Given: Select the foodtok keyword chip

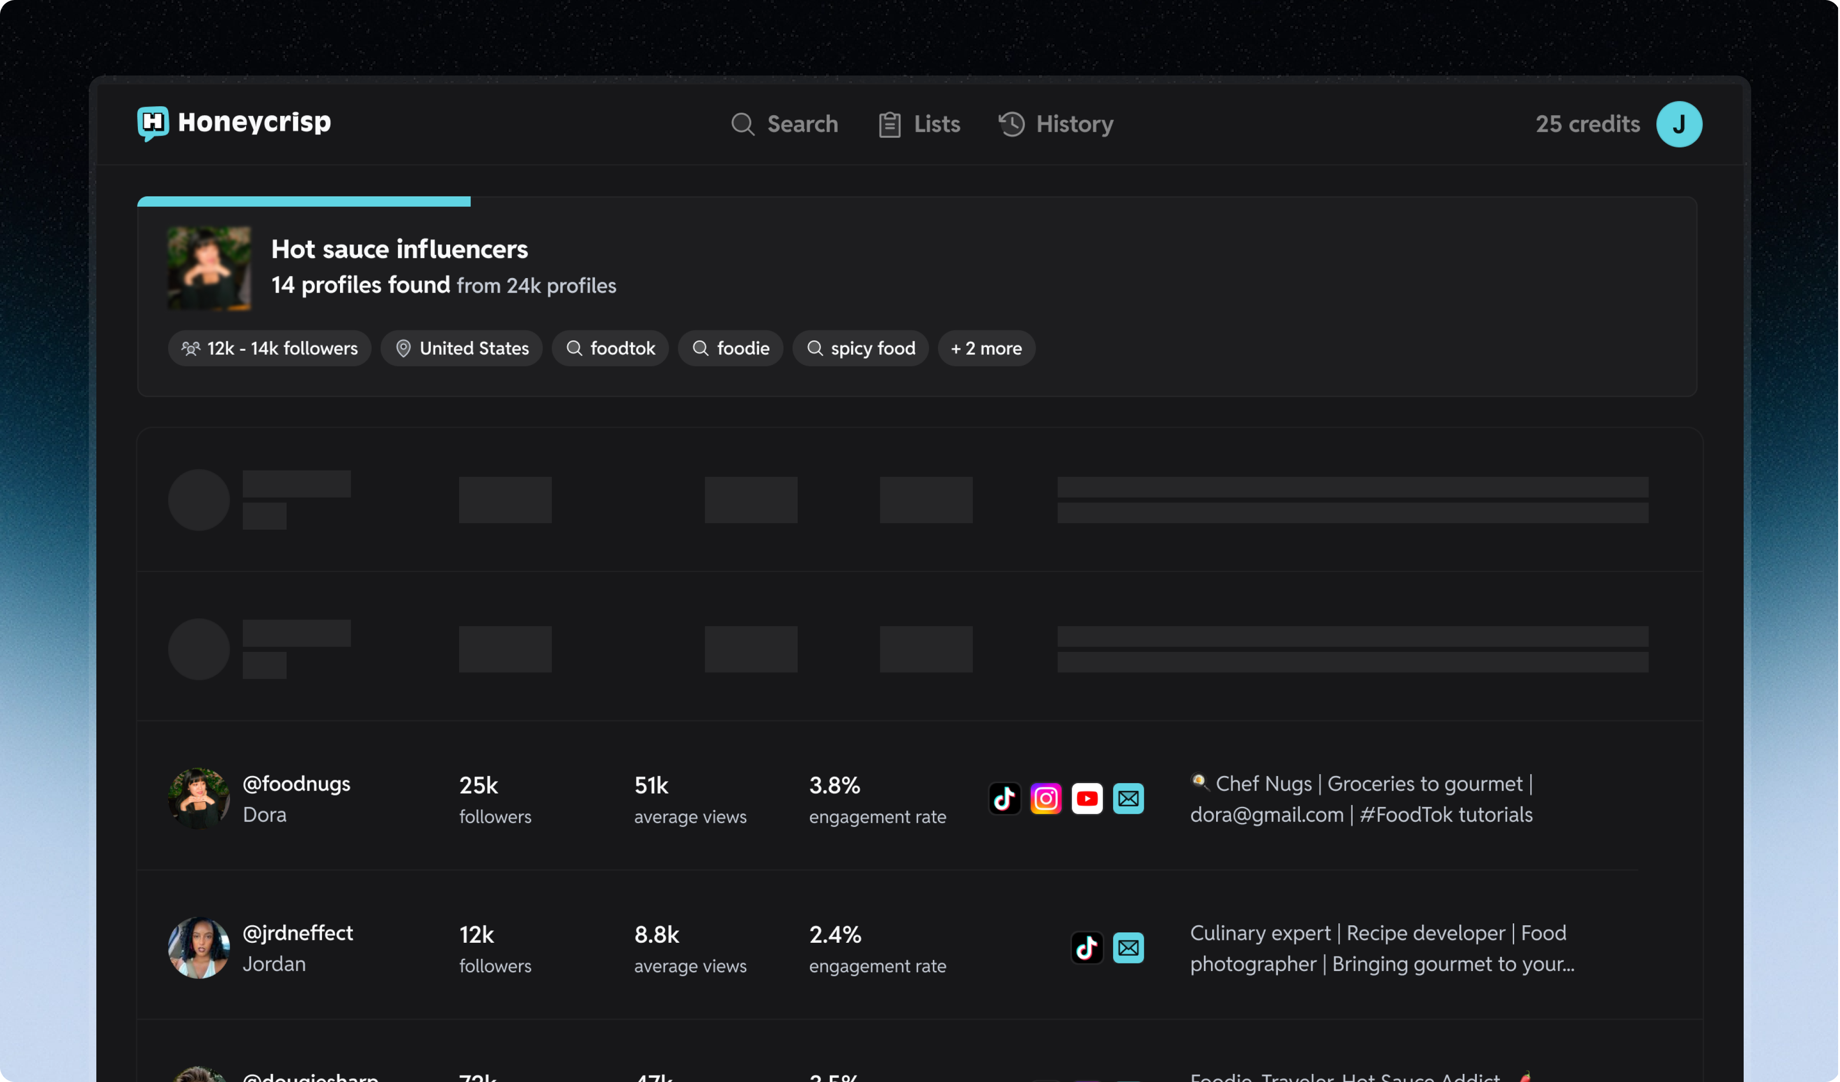Looking at the screenshot, I should coord(610,348).
